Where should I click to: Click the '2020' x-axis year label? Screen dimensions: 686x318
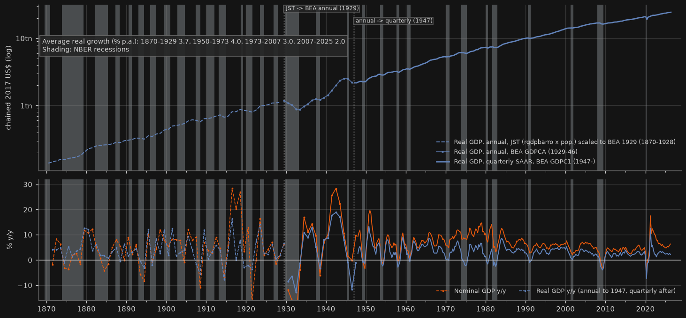(x=646, y=309)
